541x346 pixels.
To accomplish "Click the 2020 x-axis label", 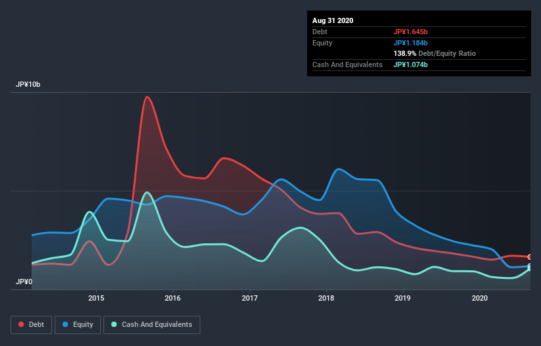I will coord(480,298).
